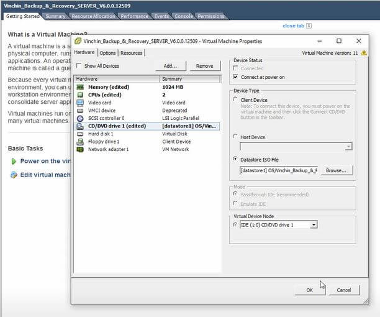Click the Edit virtual machine settings link

45,175
